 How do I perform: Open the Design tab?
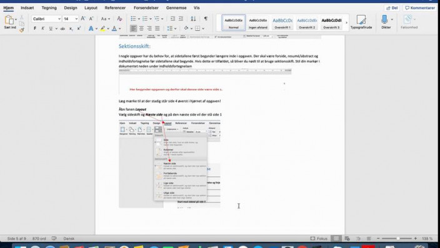(71, 8)
